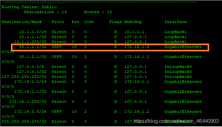Select destination 10.1.1.0/24
The width and height of the screenshot is (222, 127).
pyautogui.click(x=33, y=32)
